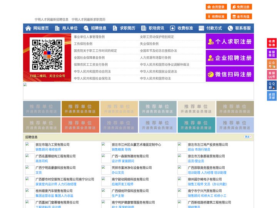277x208 pixels.
Task: Click the news icon beside 职场资讯
Action: pyautogui.click(x=144, y=28)
